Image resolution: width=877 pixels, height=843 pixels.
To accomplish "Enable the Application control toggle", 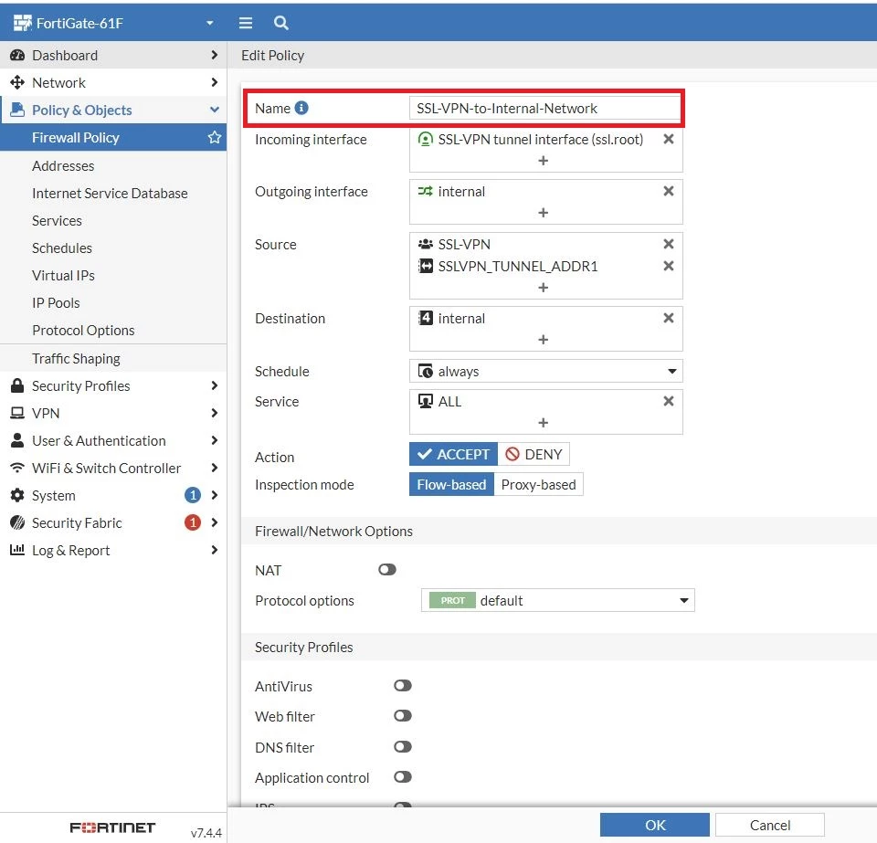I will [403, 777].
